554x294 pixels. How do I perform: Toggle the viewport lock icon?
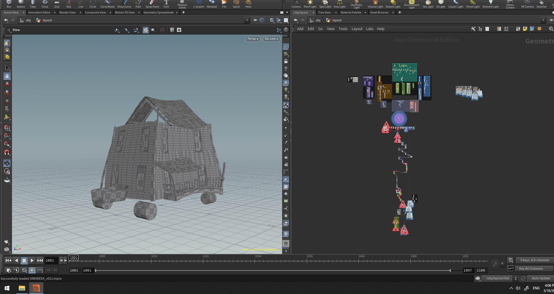[x=286, y=61]
